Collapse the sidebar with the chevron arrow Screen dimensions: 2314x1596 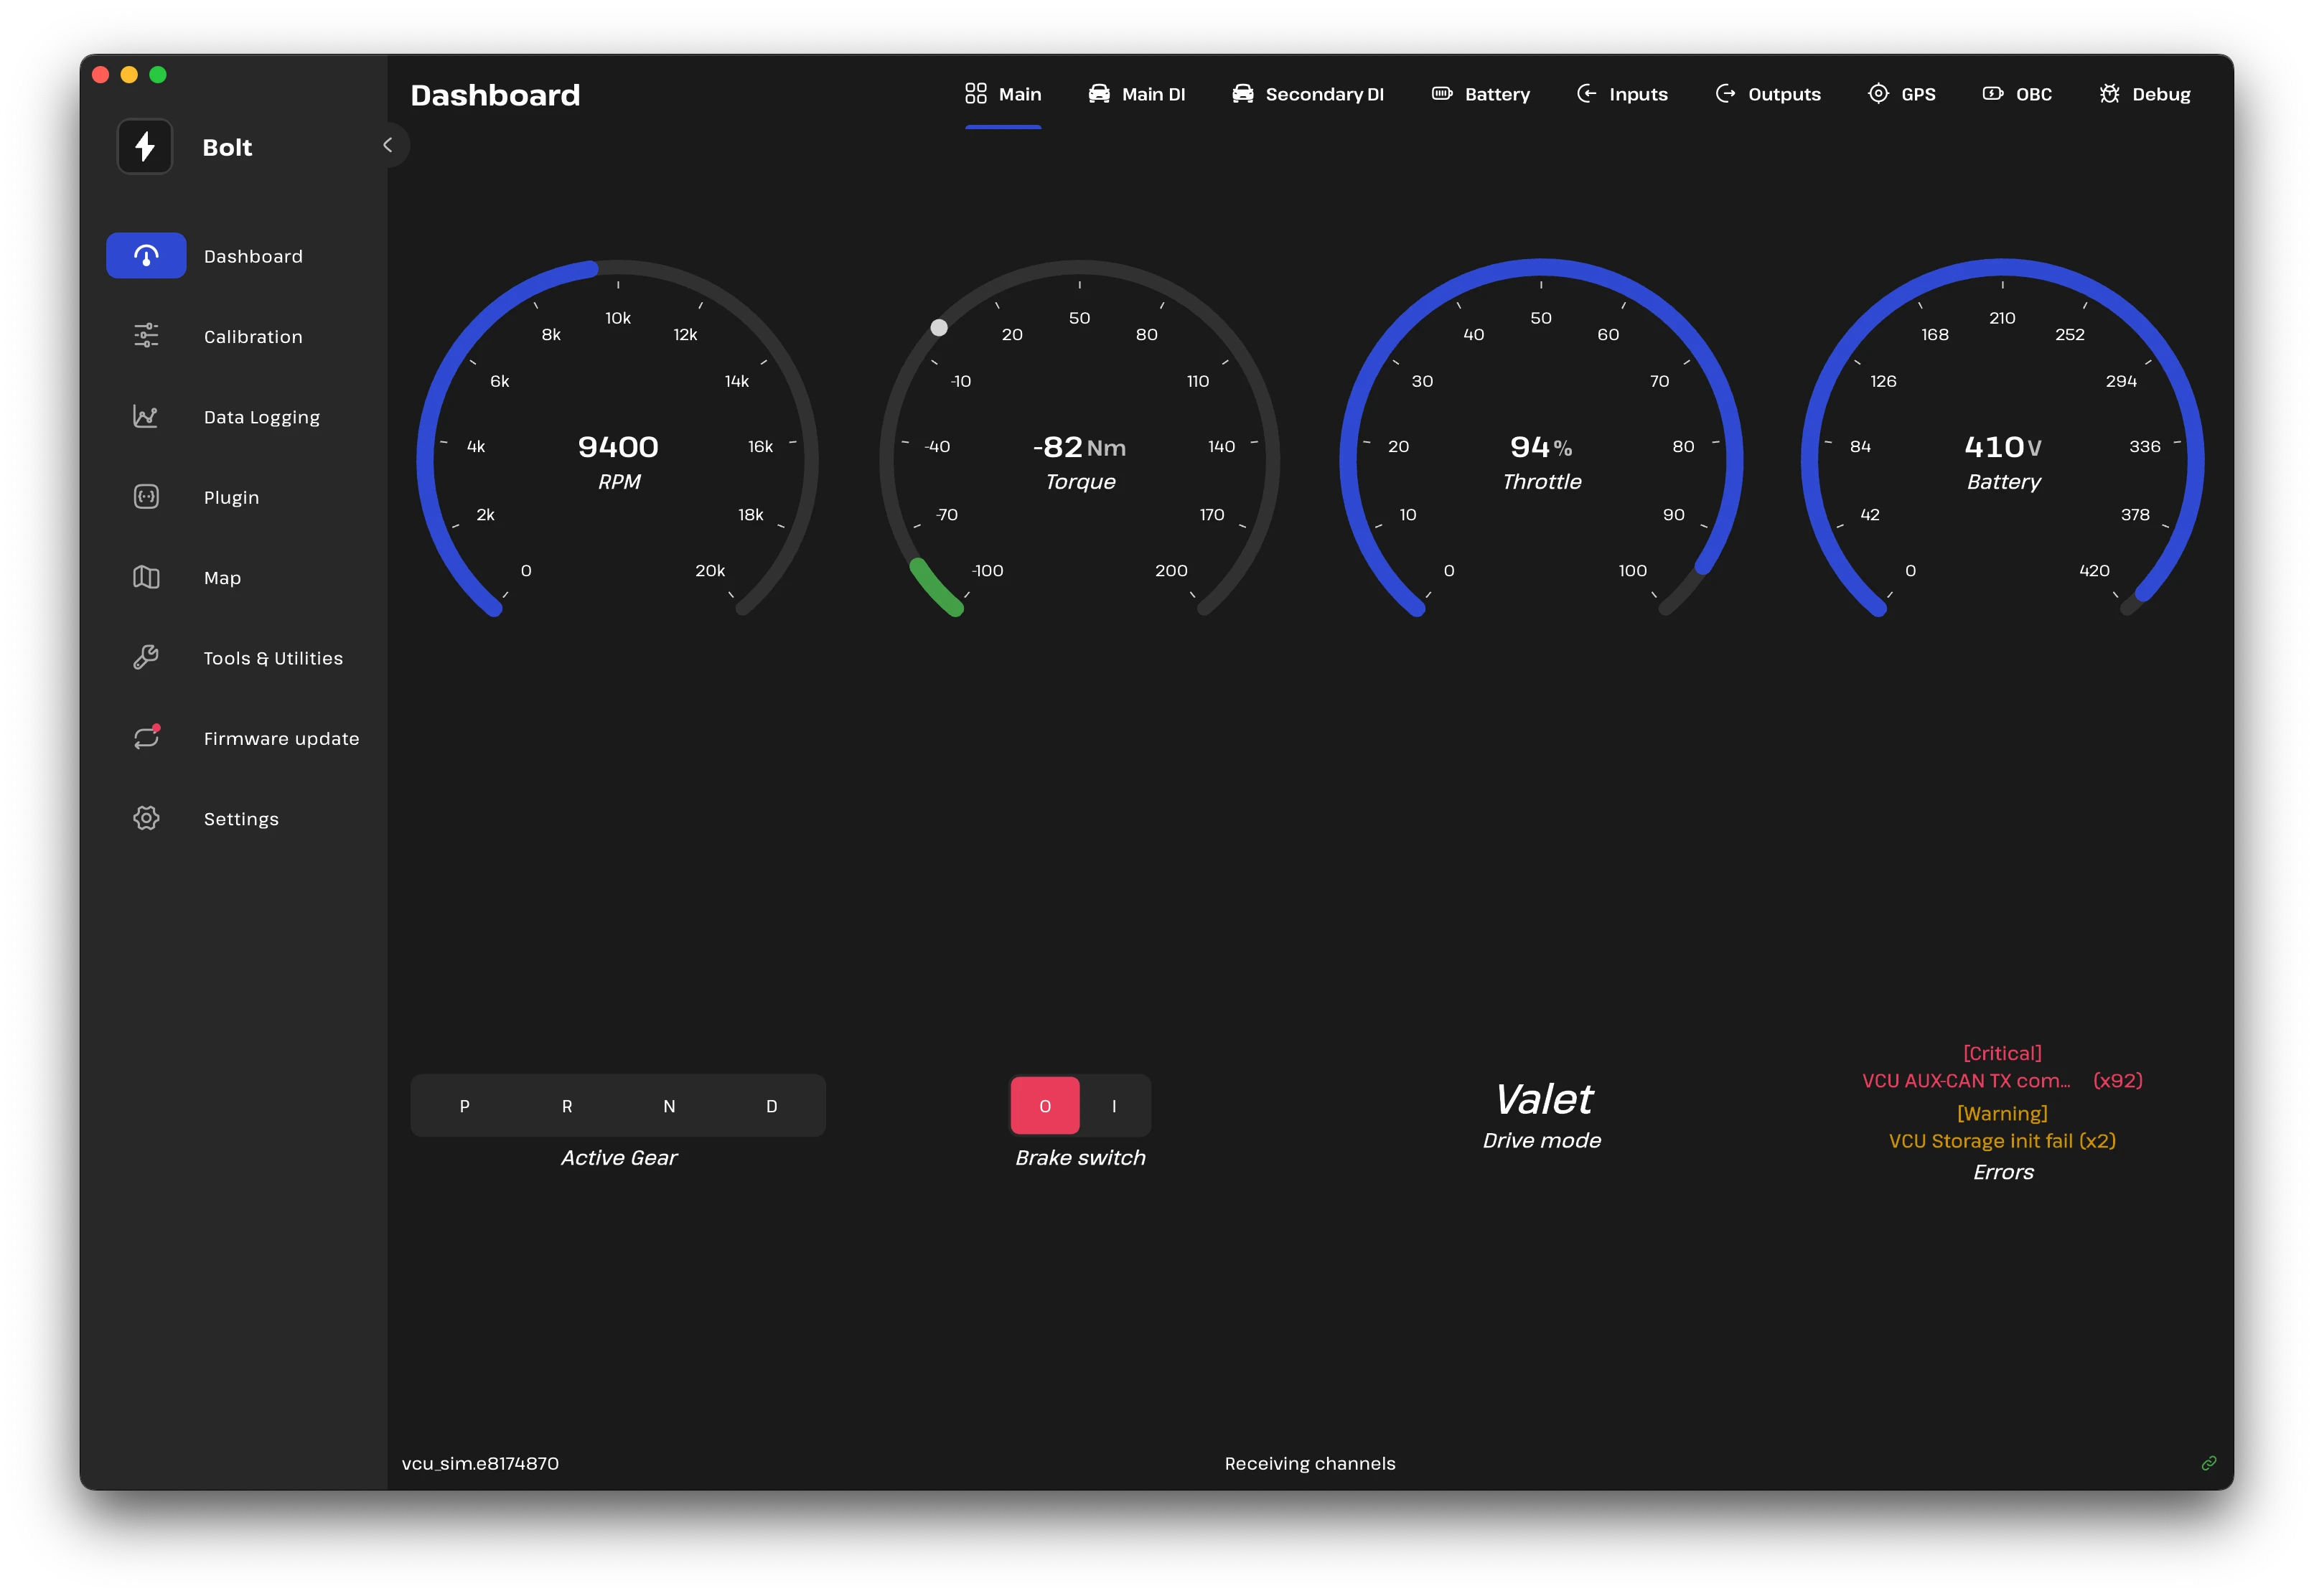pos(388,145)
